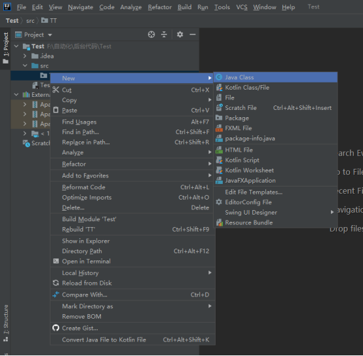Click the TT folder icon in breadcrumb
This screenshot has width=363, height=356.
[45, 20]
